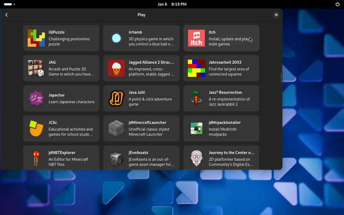Image resolution: width=344 pixels, height=215 pixels.
Task: Click the jdNBTExplorer torch icon
Action: (36, 159)
